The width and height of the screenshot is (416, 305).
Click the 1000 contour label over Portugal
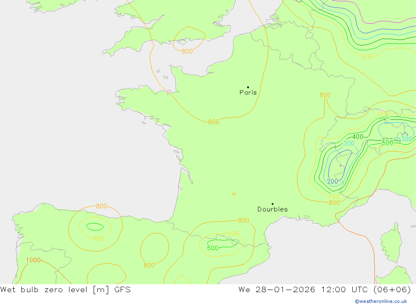click(x=33, y=260)
